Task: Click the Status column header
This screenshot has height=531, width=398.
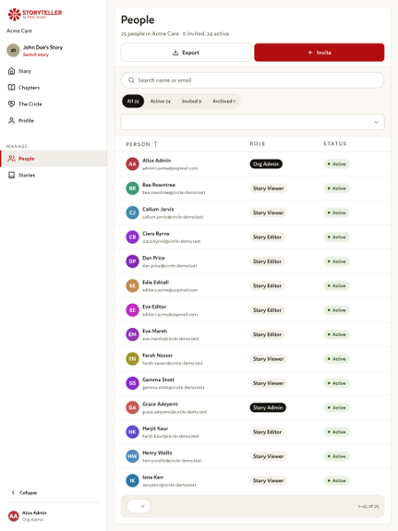Action: coord(335,144)
